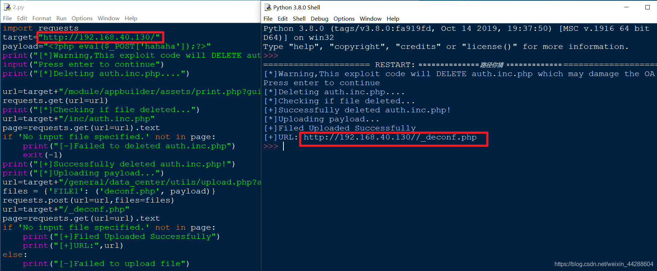Image resolution: width=657 pixels, height=271 pixels.
Task: Click the target URL string in the editor
Action: pyautogui.click(x=100, y=37)
